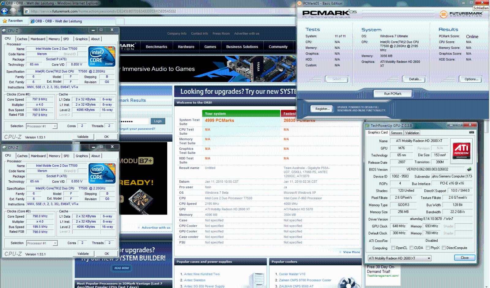Click OK in lower CPU-Z window
The image size is (490, 288).
click(x=107, y=254)
